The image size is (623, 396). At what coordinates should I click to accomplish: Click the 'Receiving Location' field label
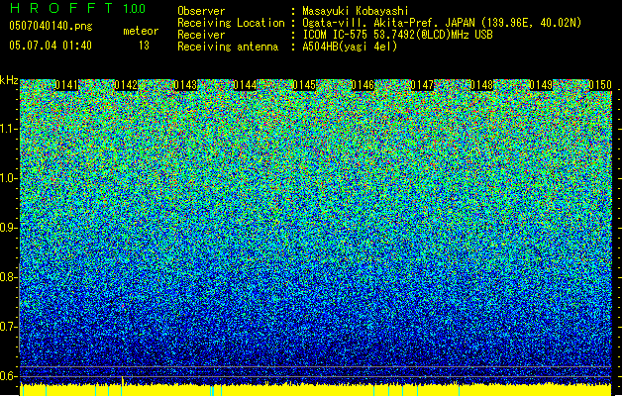point(231,23)
